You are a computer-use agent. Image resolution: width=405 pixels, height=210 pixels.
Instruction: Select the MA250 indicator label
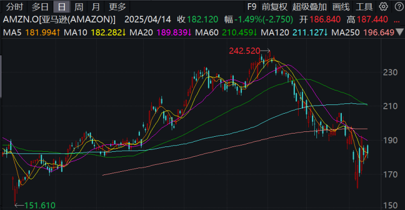coord(346,32)
